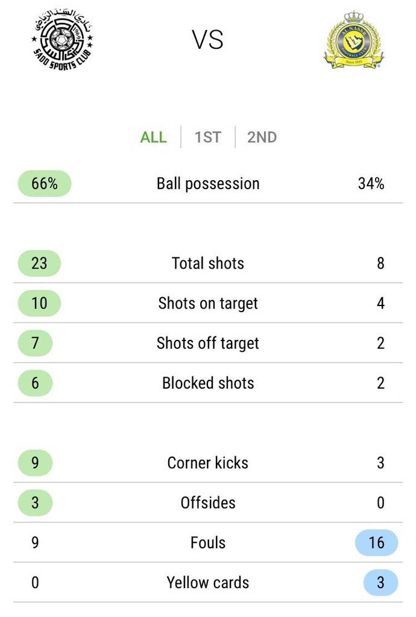416x617 pixels.
Task: Select the Corner kicks label
Action: click(x=208, y=463)
